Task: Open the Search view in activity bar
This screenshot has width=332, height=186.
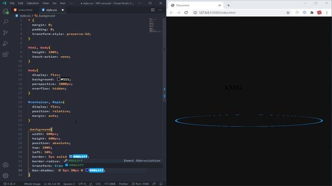Action: click(6, 22)
